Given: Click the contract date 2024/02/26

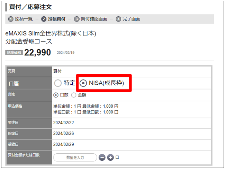Looking at the screenshot, I should click(64, 134).
